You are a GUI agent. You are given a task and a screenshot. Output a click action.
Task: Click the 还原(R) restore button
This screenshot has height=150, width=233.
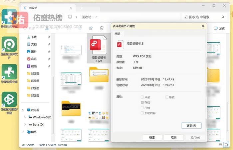tap(192, 126)
